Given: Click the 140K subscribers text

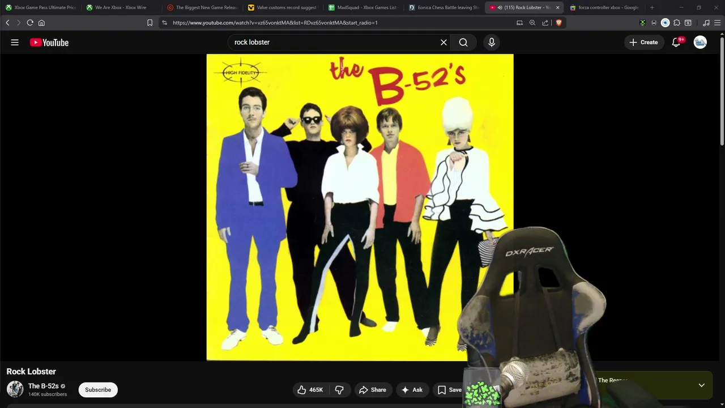Looking at the screenshot, I should [48, 394].
